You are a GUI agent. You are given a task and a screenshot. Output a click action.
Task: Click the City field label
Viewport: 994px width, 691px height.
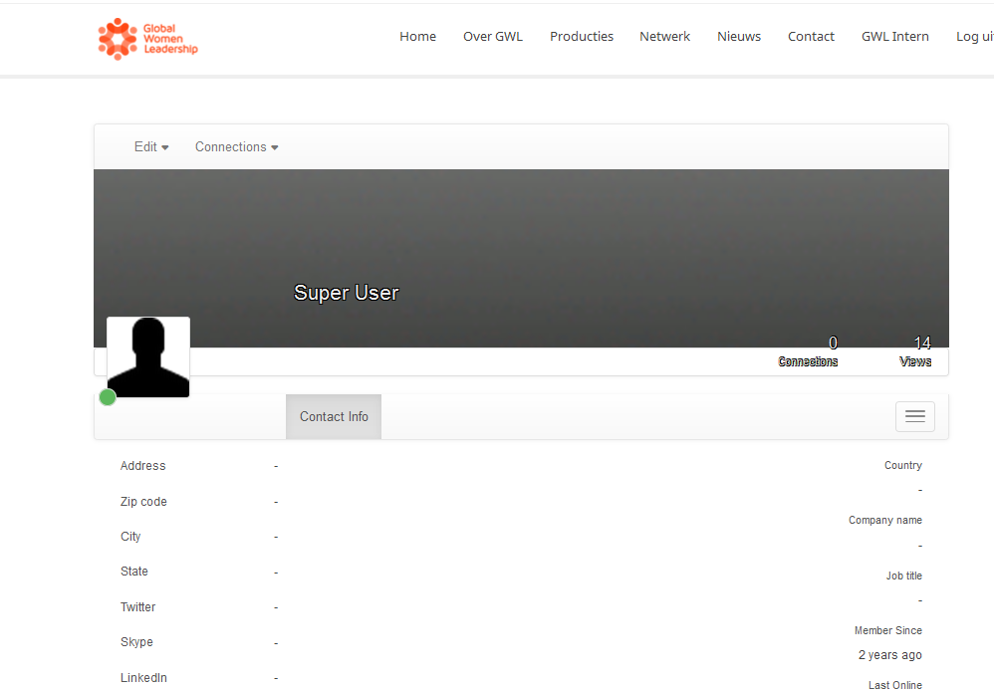point(130,537)
